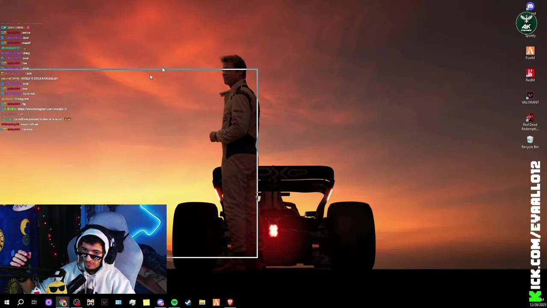Select the Recycle Bin desktop icon
547x308 pixels.
point(530,142)
